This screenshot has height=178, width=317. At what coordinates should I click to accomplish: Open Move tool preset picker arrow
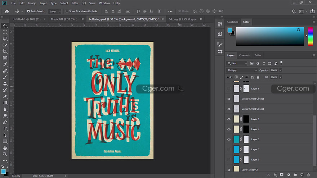pyautogui.click(x=22, y=12)
